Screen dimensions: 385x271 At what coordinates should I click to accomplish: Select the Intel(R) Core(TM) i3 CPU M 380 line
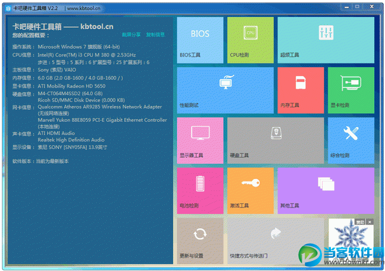pos(87,55)
